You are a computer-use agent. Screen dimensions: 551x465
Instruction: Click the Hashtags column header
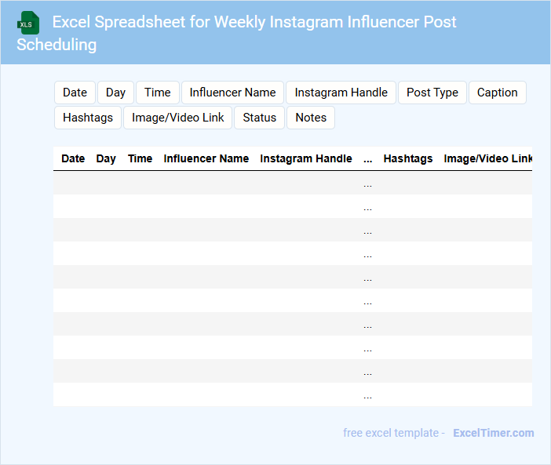point(407,158)
